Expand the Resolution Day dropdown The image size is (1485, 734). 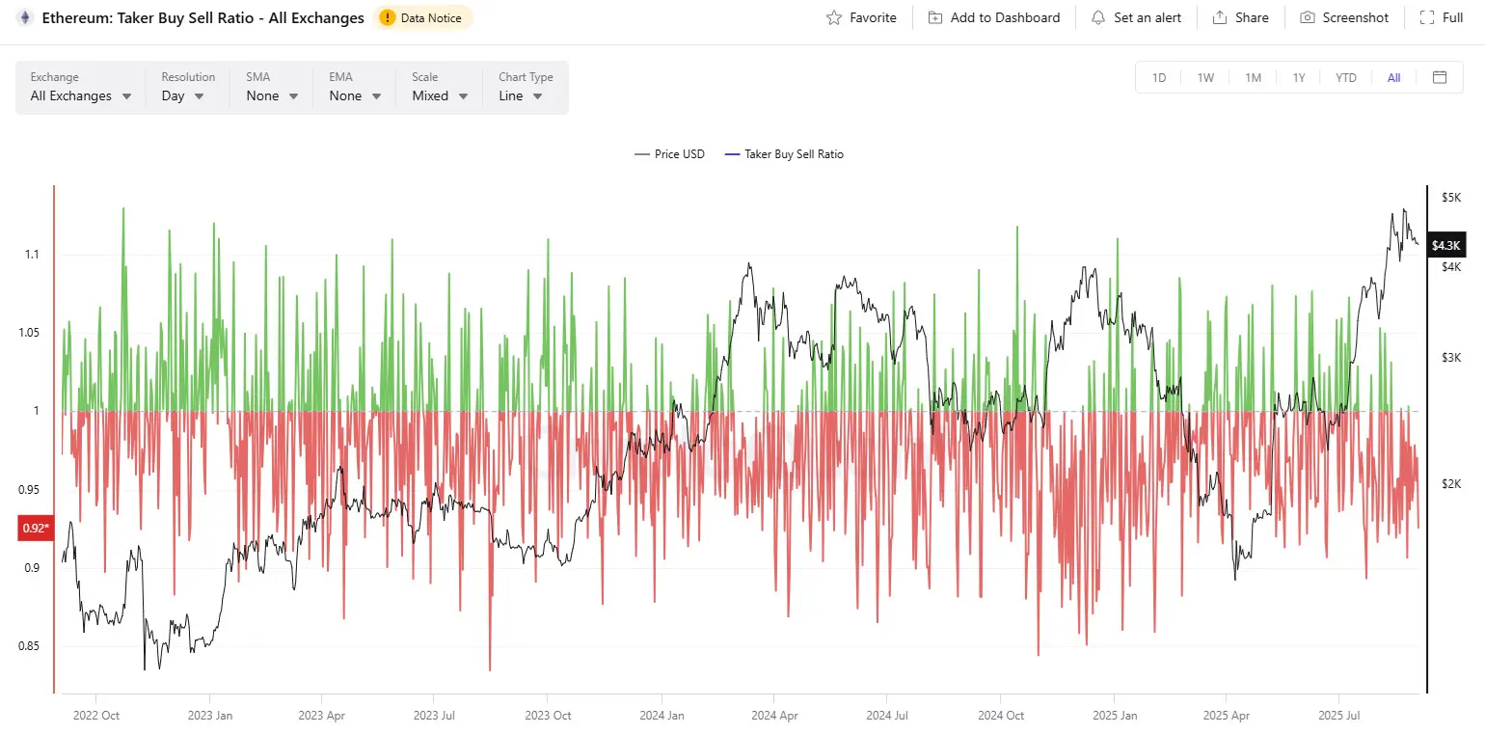pyautogui.click(x=183, y=95)
